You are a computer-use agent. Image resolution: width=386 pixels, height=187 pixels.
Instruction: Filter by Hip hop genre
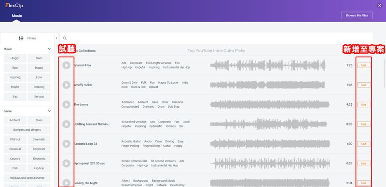pos(39,168)
